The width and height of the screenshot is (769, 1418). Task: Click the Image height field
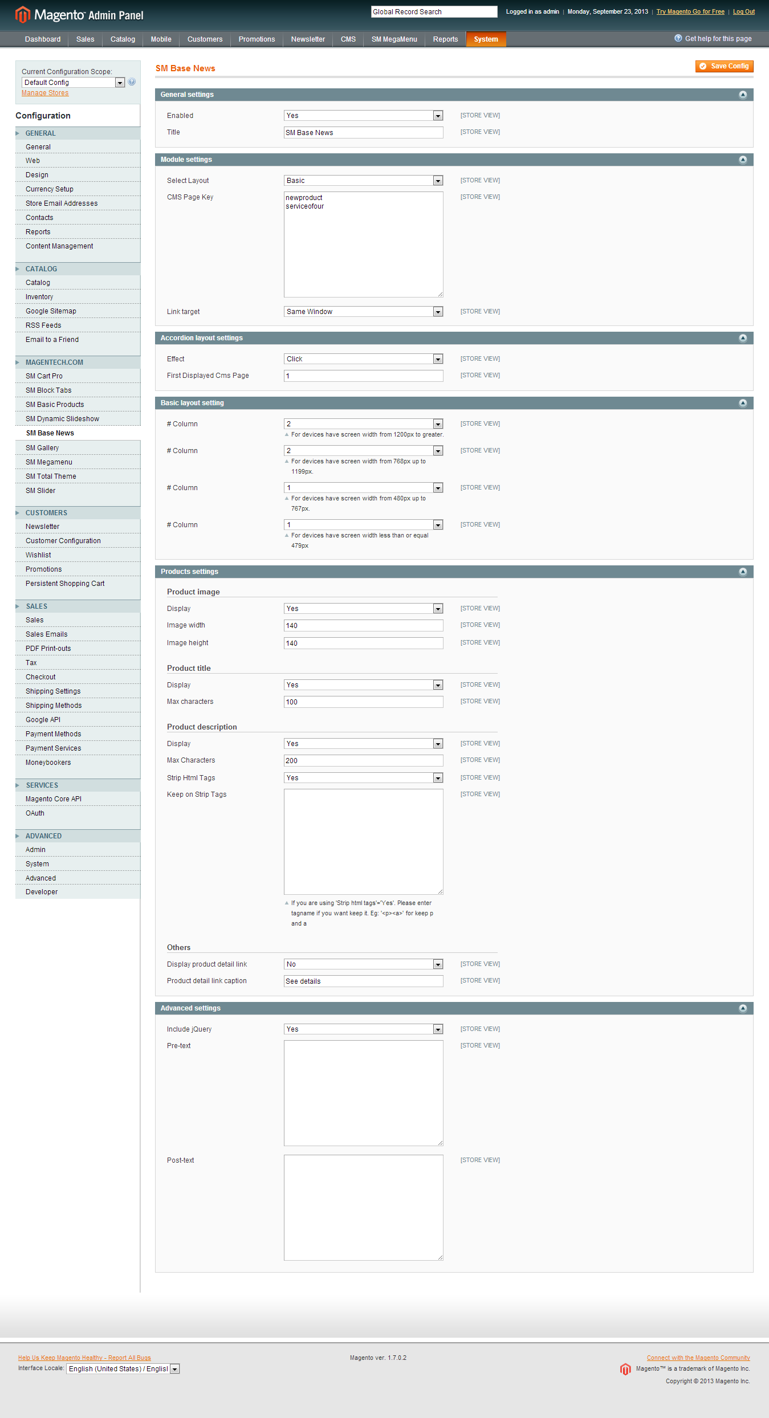point(363,643)
